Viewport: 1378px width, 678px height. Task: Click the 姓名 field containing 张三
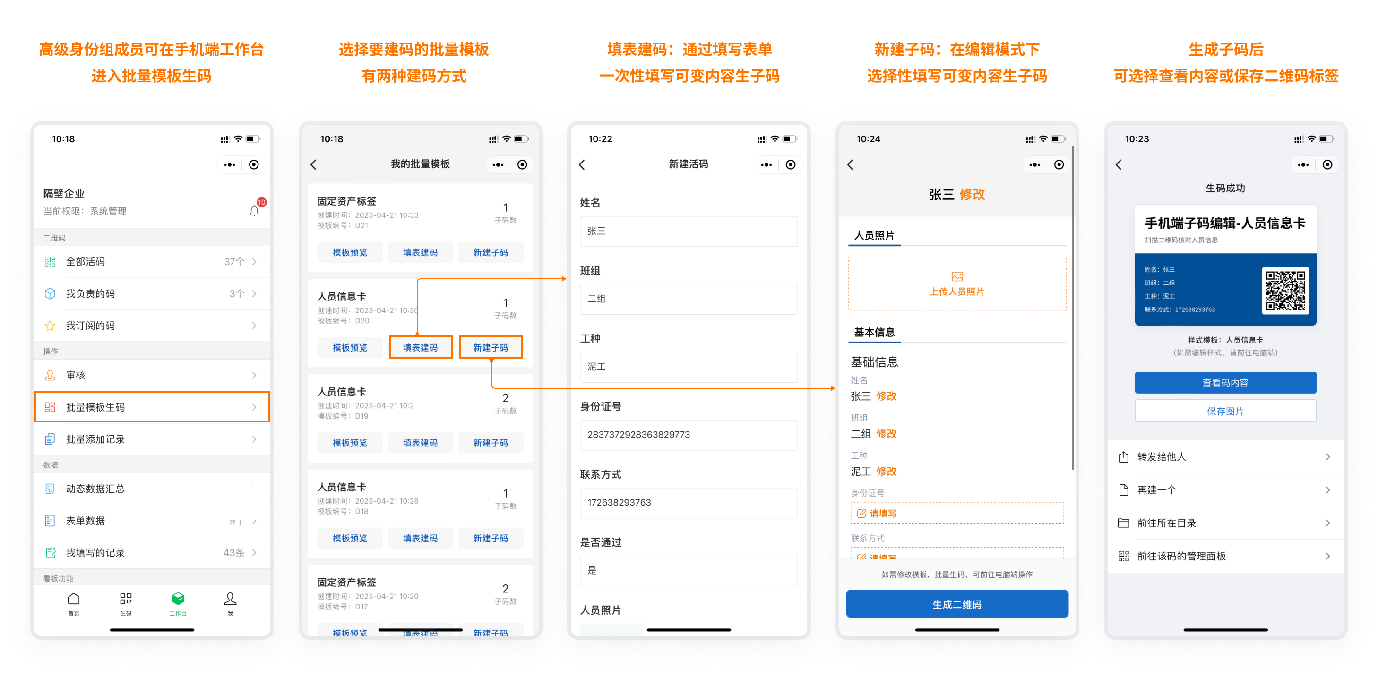click(x=689, y=232)
